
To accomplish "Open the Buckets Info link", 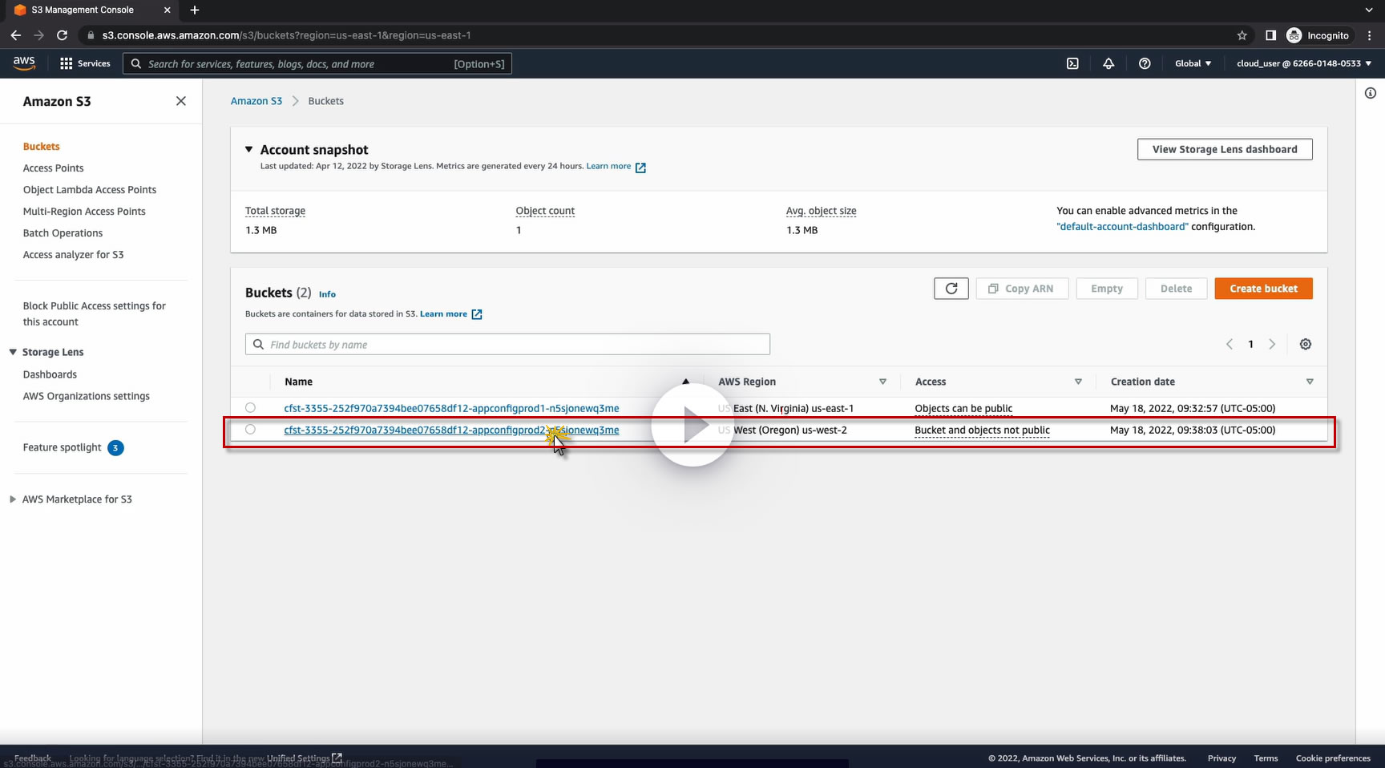I will tap(327, 294).
